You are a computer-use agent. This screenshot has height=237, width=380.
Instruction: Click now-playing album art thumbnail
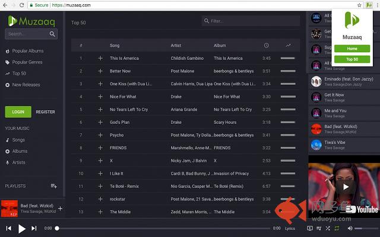click(x=9, y=208)
